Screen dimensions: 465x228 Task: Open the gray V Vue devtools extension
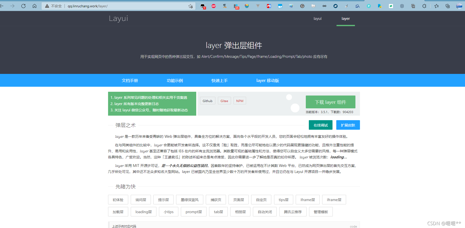(x=258, y=6)
